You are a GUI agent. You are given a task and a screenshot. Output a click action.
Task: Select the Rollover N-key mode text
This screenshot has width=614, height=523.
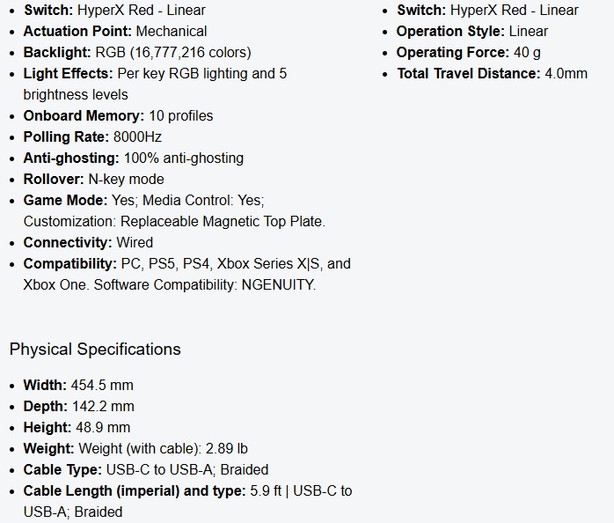click(93, 179)
